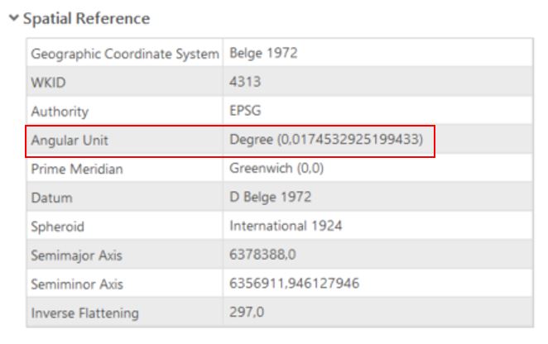Select the Geographic Coordinate System label cell
Screen dimensions: 548x344
125,54
